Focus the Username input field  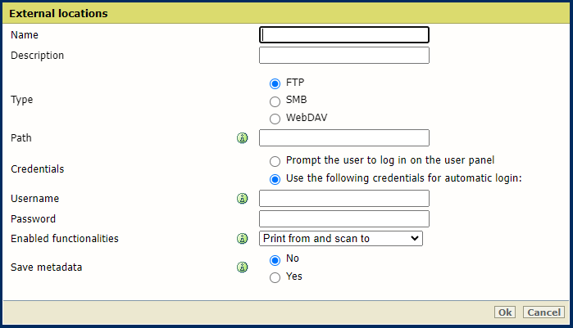[x=344, y=199]
